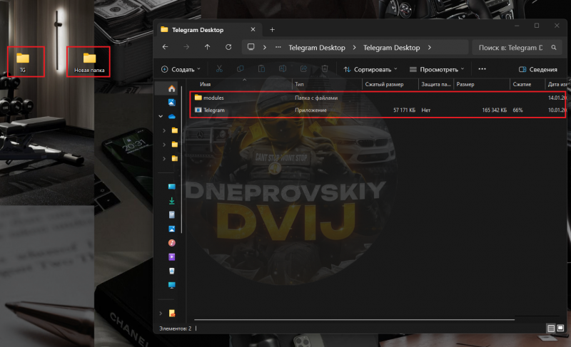Switch to details list view in status bar
The image size is (571, 347).
pos(551,328)
